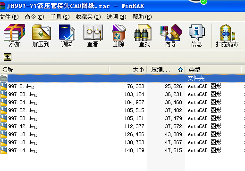Select the file name 997-50.dwg
Image resolution: width=245 pixels, height=171 pixels.
(23, 94)
